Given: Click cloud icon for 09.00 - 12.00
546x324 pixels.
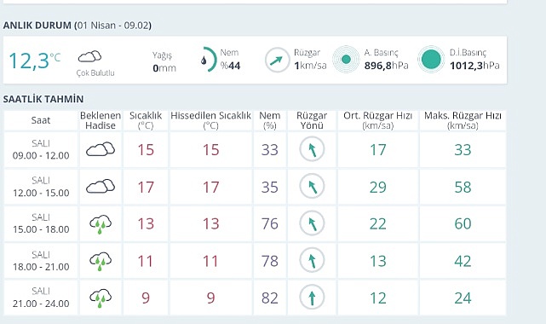Looking at the screenshot, I should coord(101,149).
